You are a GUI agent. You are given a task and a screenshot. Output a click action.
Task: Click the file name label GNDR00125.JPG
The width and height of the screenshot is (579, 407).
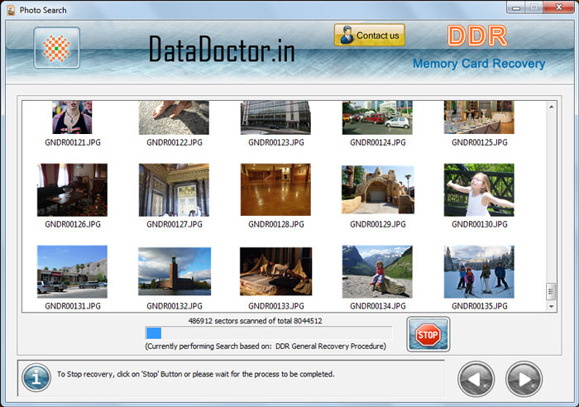(x=480, y=142)
